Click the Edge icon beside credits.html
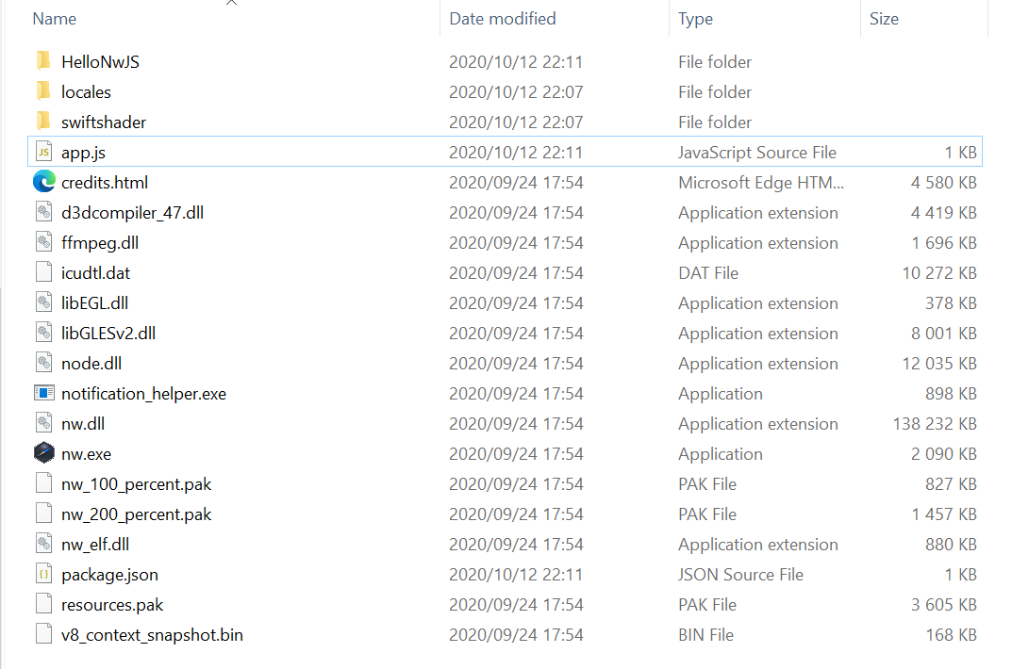Viewport: 1012px width, 669px height. pos(43,183)
